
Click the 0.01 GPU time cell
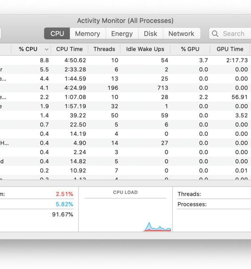242,171
